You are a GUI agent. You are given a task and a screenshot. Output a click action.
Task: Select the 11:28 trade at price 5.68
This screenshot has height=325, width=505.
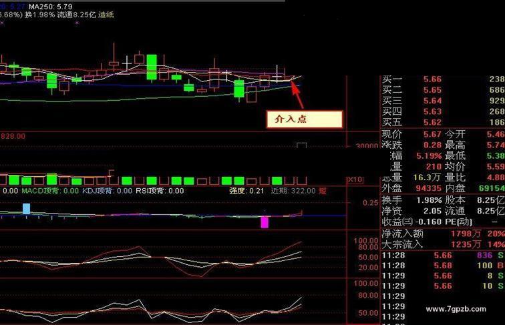pyautogui.click(x=443, y=266)
